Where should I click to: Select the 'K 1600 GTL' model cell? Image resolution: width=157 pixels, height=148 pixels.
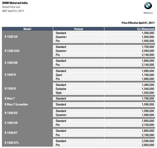click(12, 143)
